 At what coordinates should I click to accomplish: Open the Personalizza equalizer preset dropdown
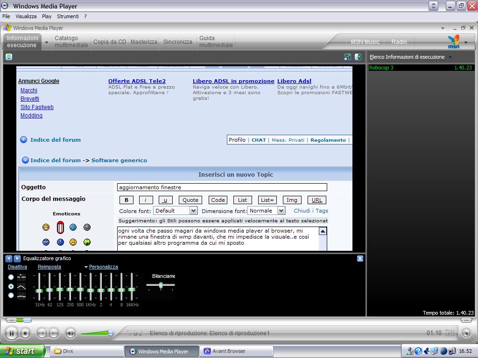pos(101,267)
